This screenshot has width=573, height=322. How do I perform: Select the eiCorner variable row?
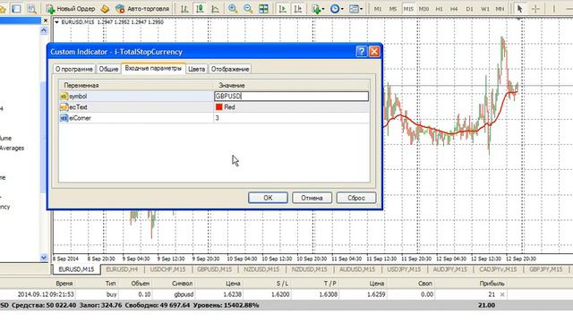(x=136, y=118)
